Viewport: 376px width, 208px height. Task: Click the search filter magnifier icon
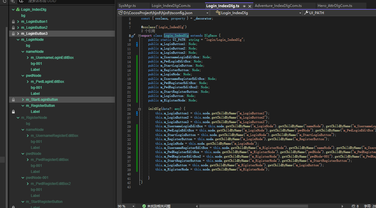21,1
